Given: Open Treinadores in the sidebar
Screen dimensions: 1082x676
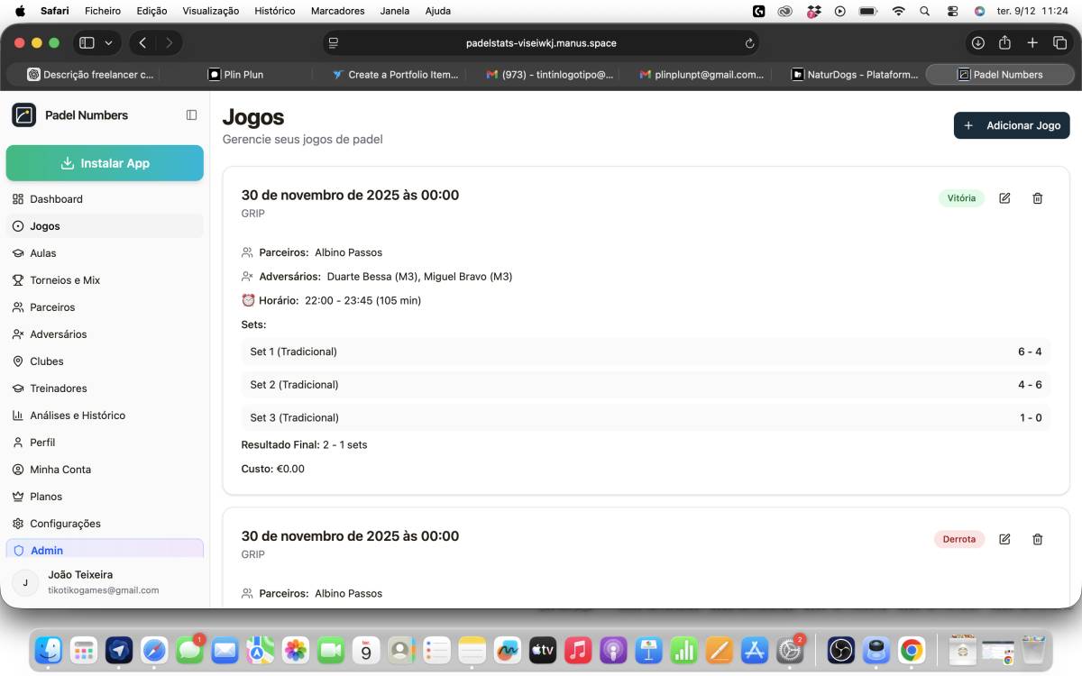Looking at the screenshot, I should (x=105, y=388).
